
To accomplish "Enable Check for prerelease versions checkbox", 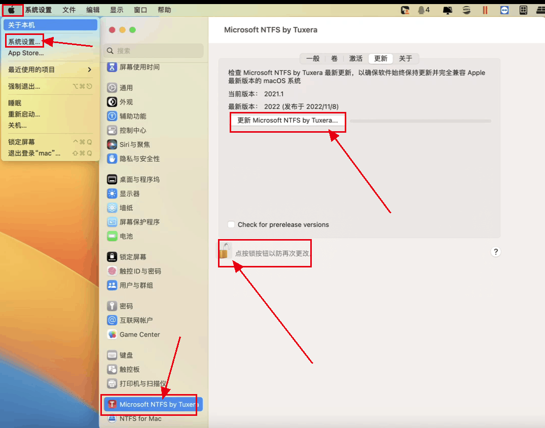I will [x=231, y=224].
